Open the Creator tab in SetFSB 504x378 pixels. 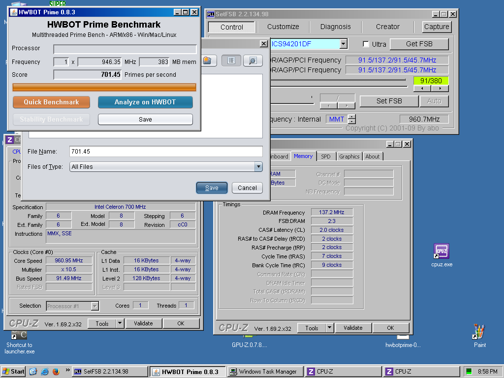click(388, 27)
